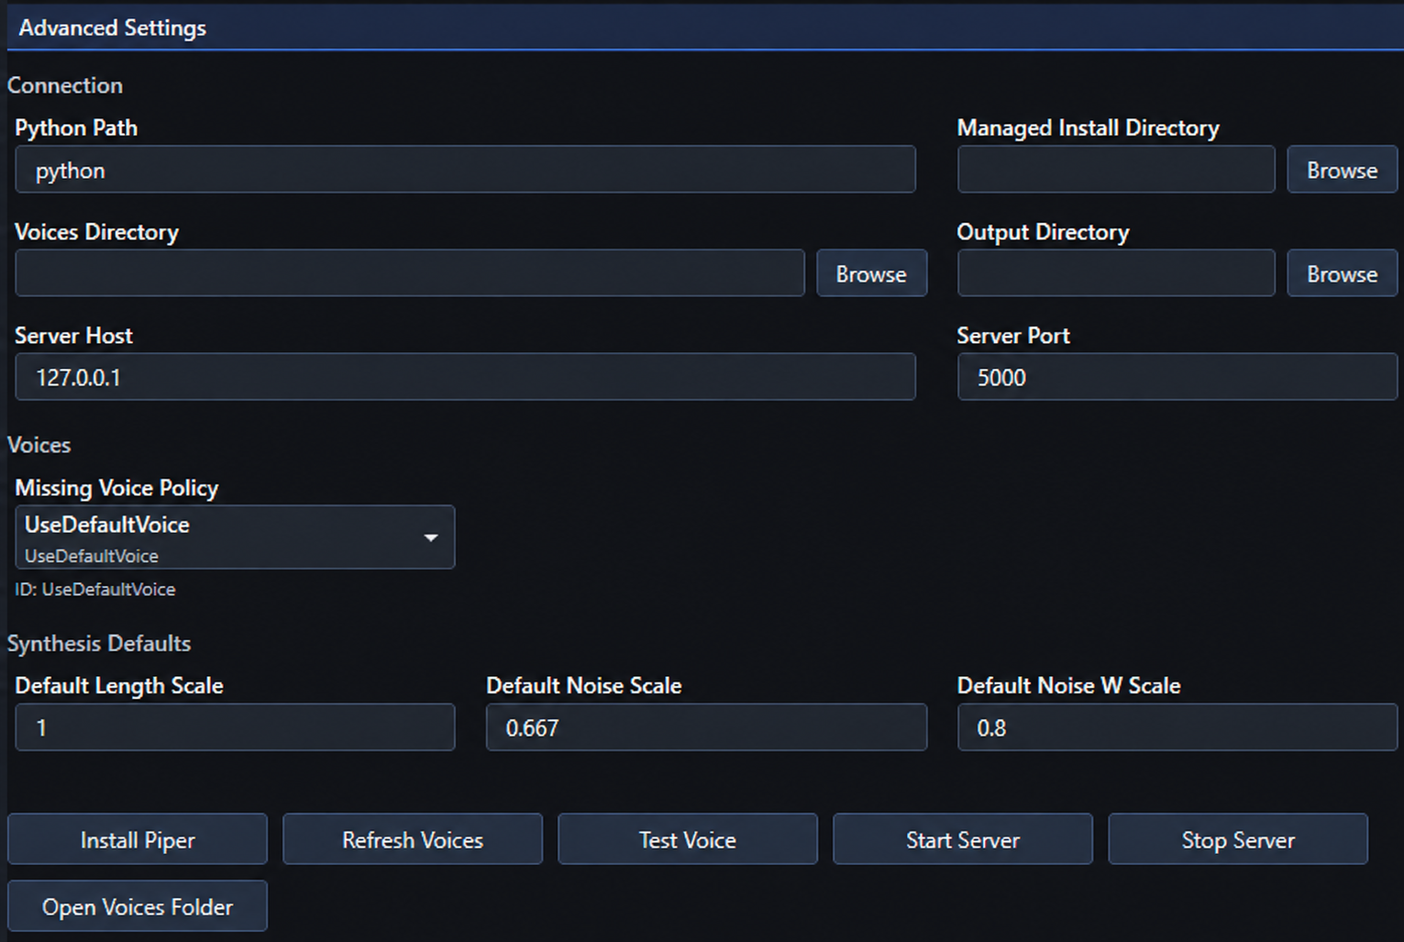Image resolution: width=1404 pixels, height=942 pixels.
Task: Click the Managed Install Directory label
Action: [x=1089, y=127]
